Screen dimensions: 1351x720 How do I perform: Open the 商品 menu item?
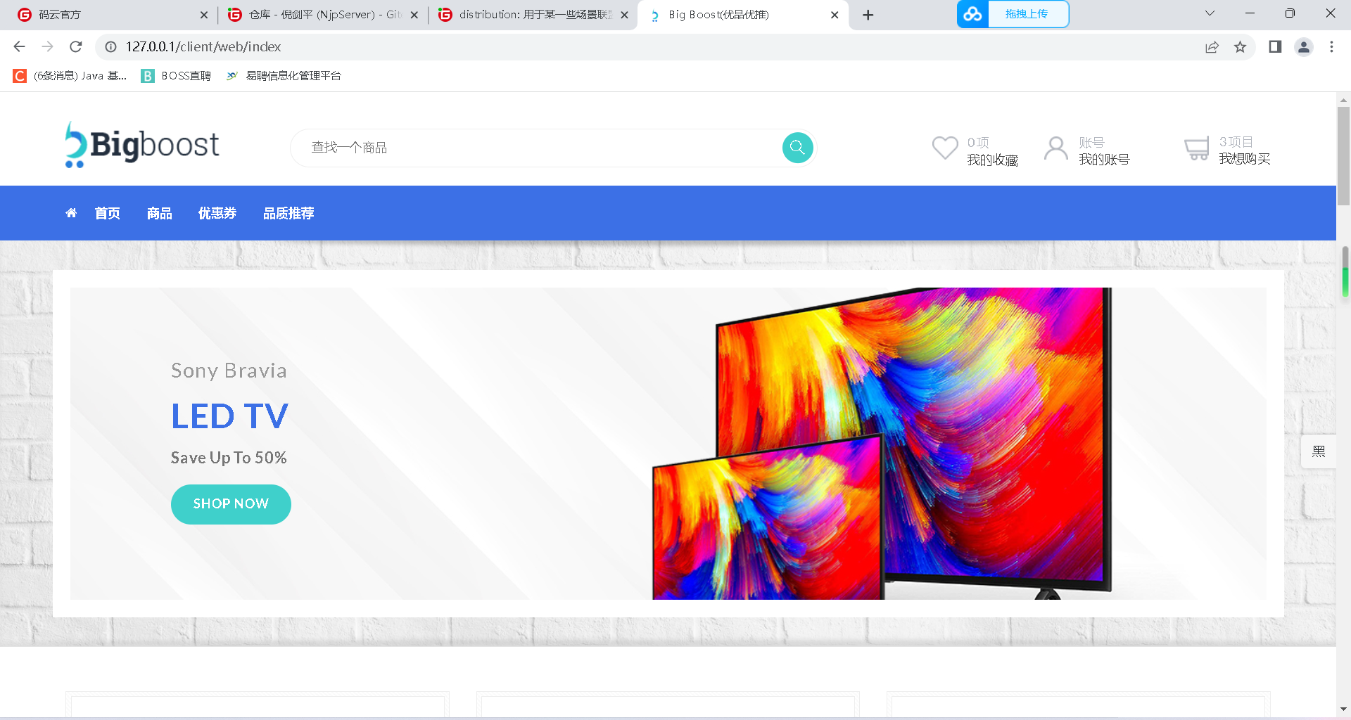(x=160, y=213)
